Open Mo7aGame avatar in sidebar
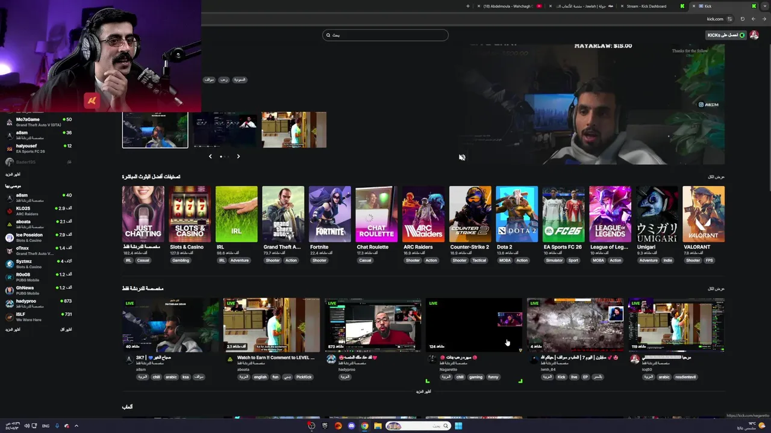 (x=10, y=122)
